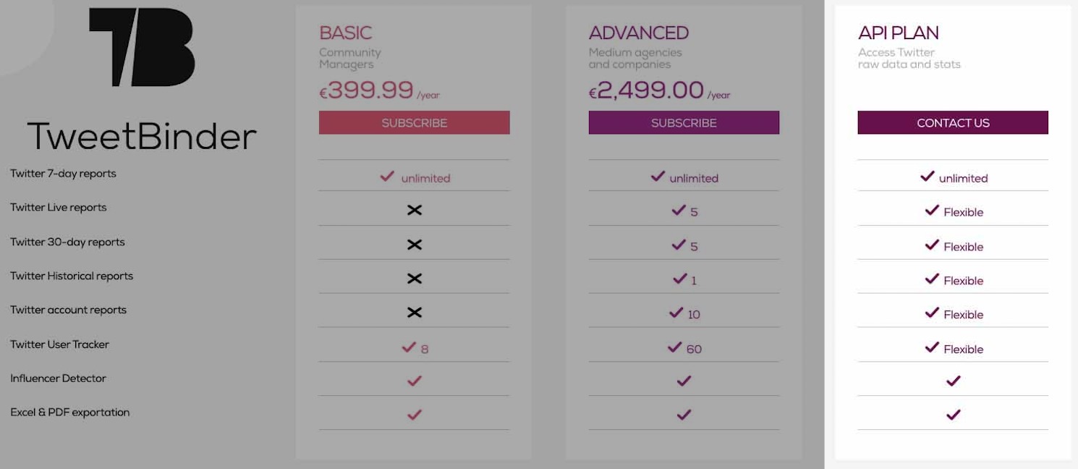This screenshot has width=1078, height=469.
Task: Click X icon for Basic Live reports
Action: [x=414, y=210]
